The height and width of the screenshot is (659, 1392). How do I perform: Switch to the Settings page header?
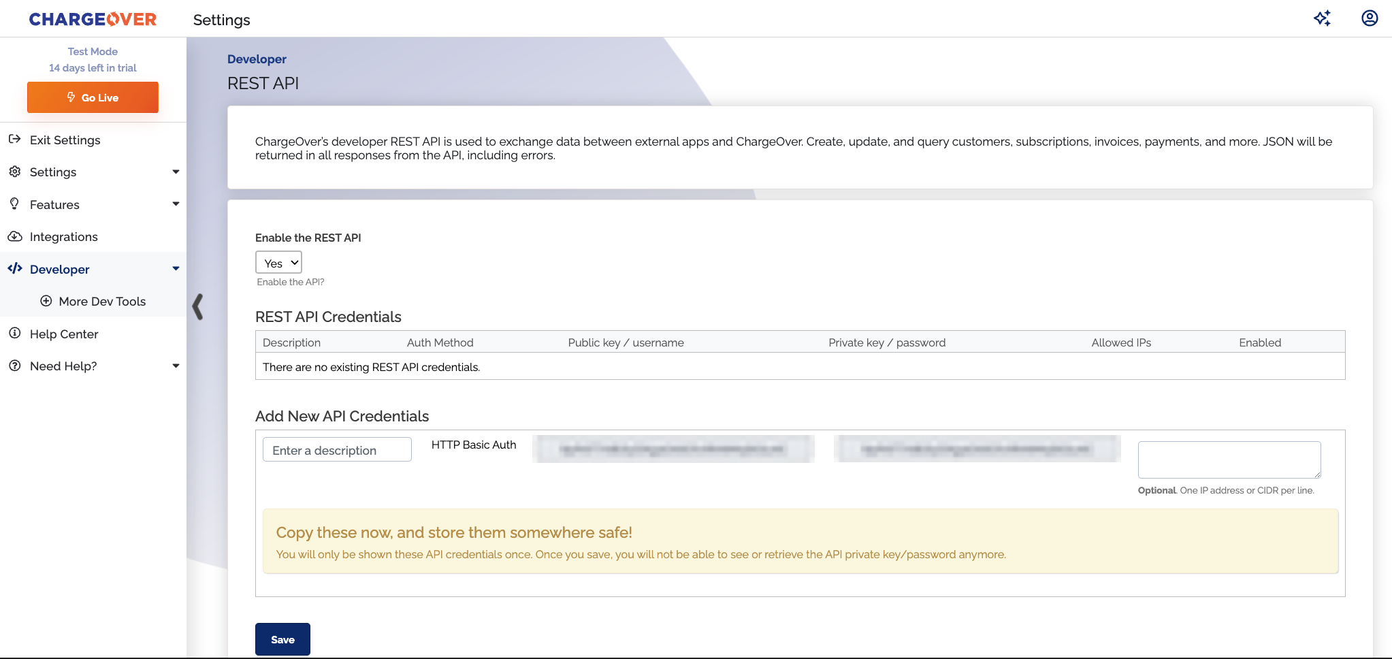pyautogui.click(x=221, y=20)
